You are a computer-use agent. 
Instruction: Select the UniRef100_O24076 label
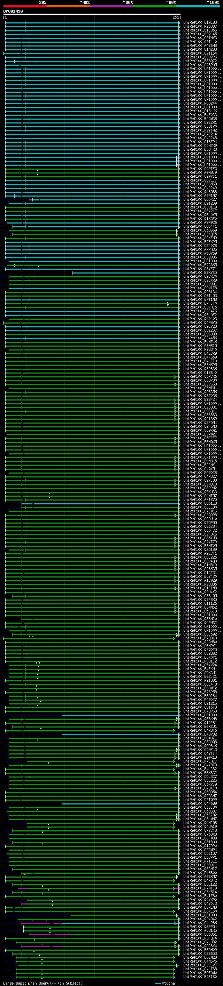[x=200, y=246]
